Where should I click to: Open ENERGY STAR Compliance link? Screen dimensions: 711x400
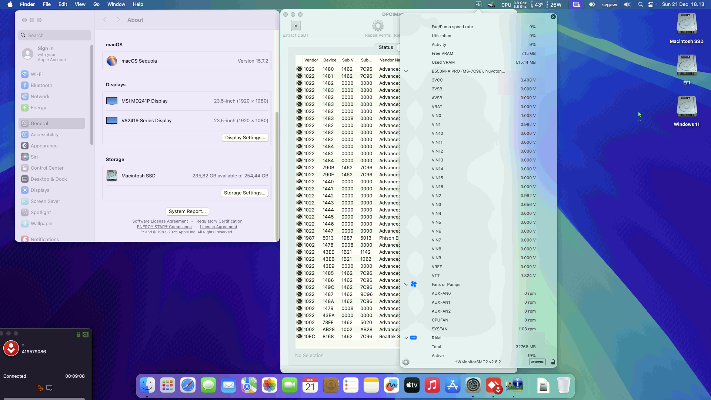[x=164, y=227]
